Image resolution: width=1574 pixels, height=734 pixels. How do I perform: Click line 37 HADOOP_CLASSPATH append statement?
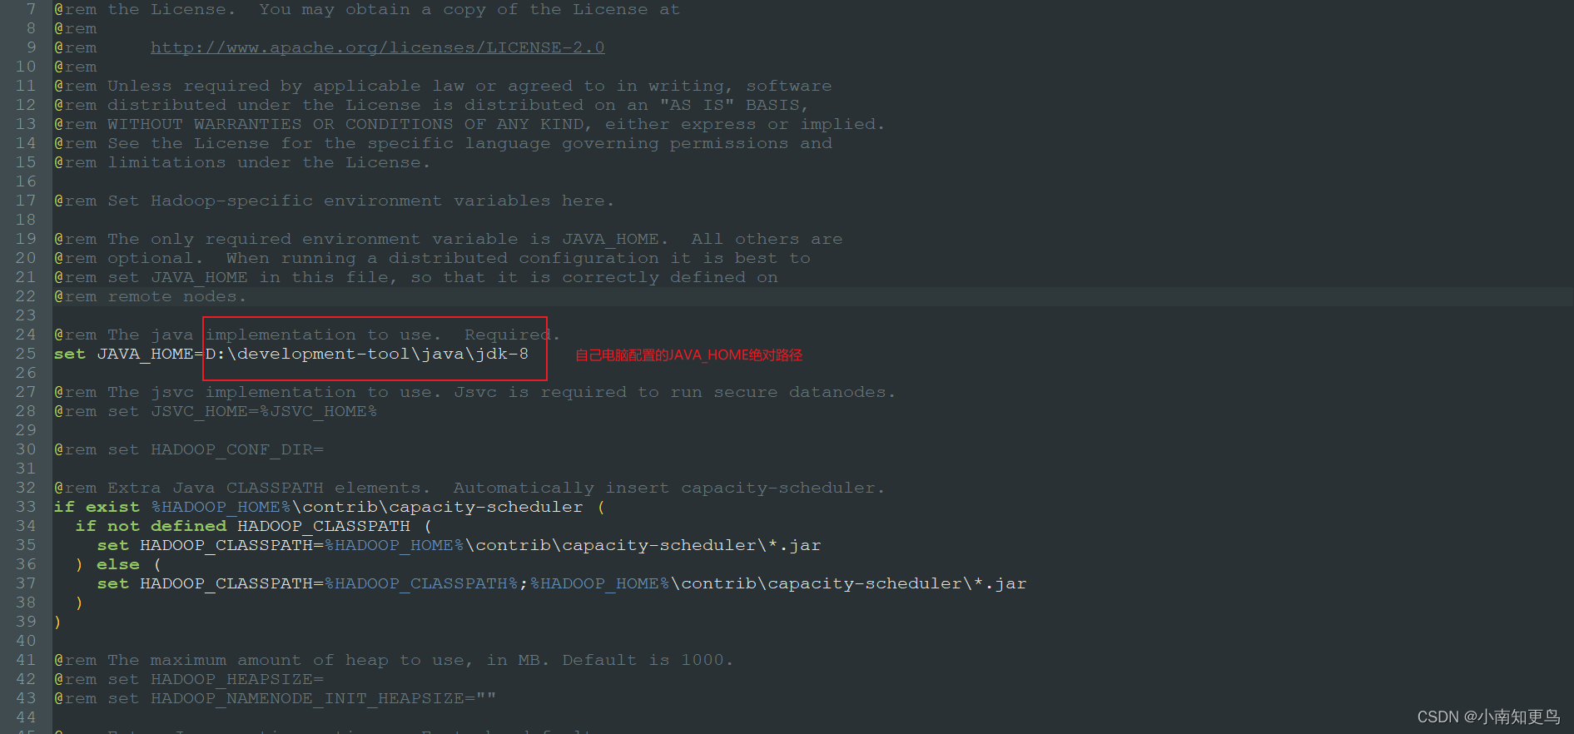561,583
